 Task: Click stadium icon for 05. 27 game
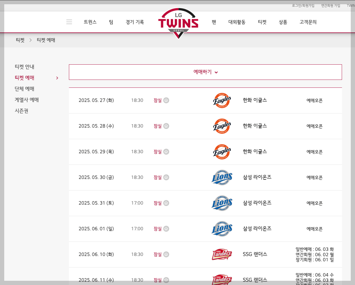166,100
